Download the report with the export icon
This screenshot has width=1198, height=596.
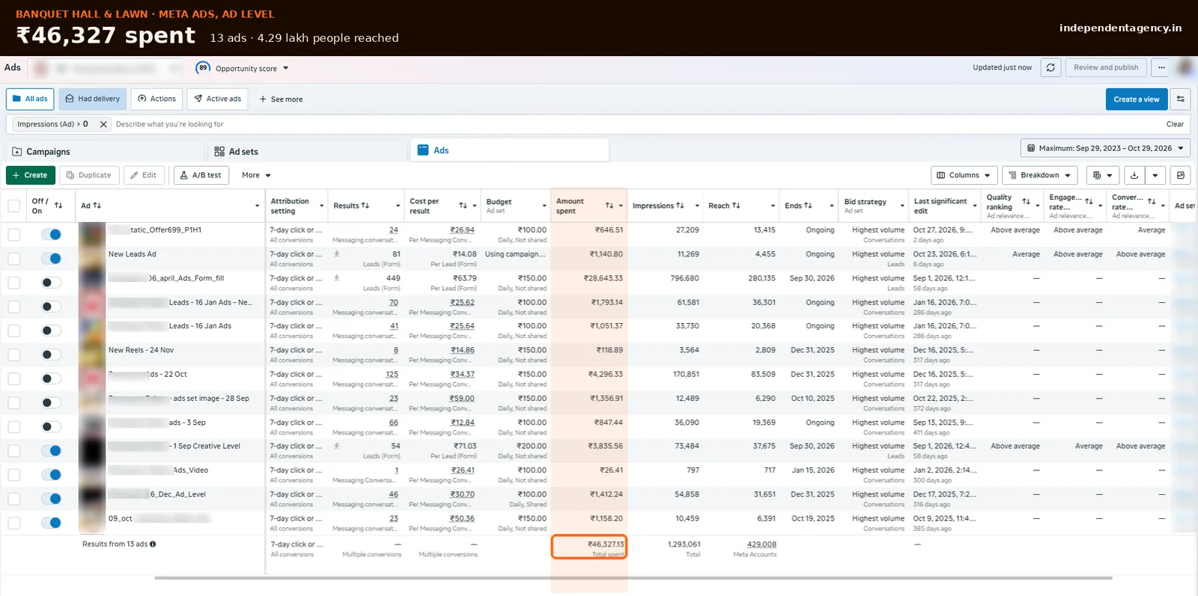(x=1134, y=175)
